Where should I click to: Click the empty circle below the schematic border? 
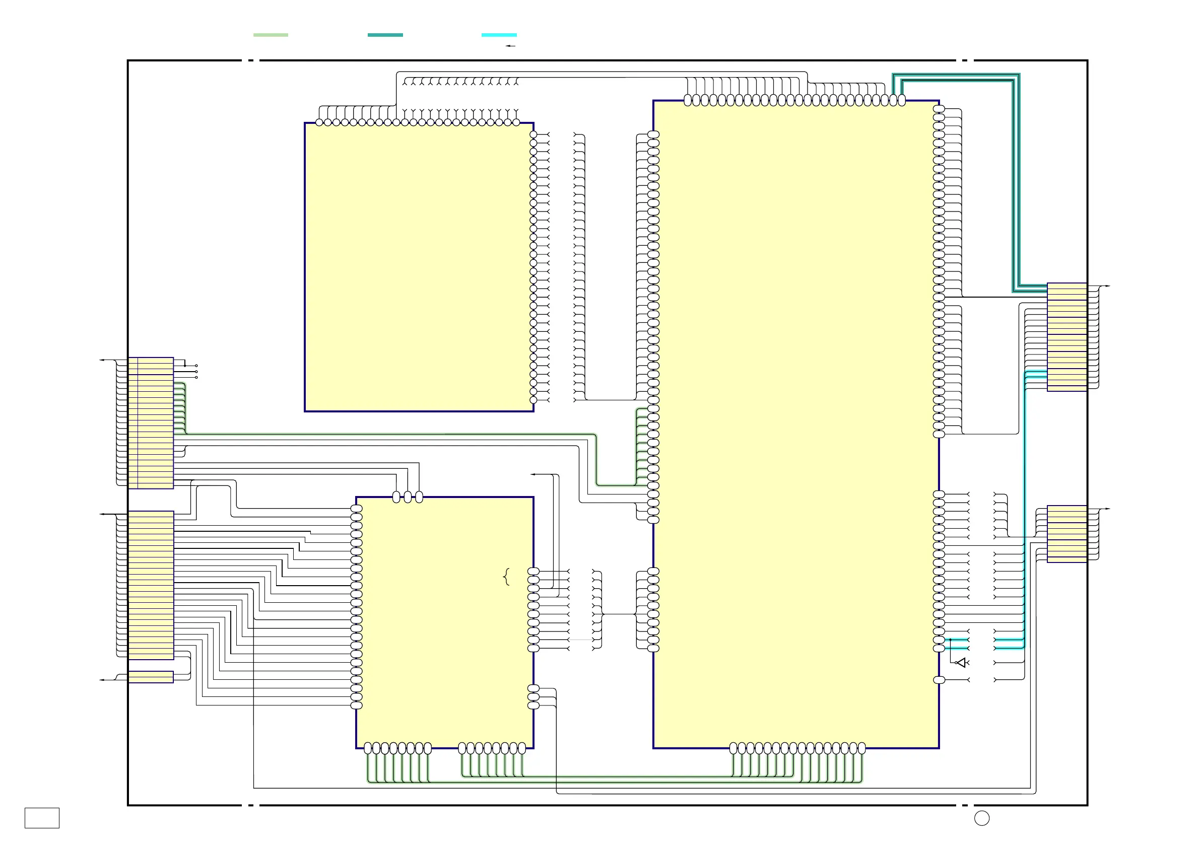(981, 818)
